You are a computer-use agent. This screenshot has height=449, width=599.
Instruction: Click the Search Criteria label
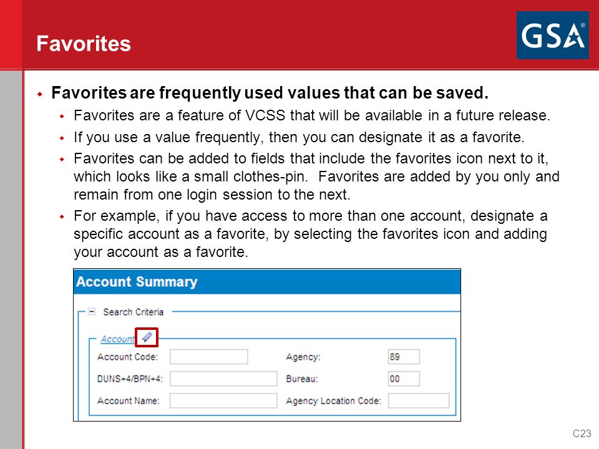click(134, 312)
